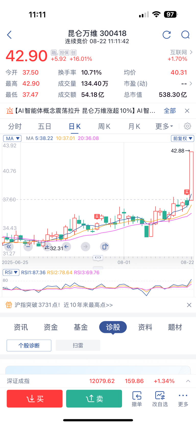Tap the gift icon on the index banner

(x=9, y=305)
